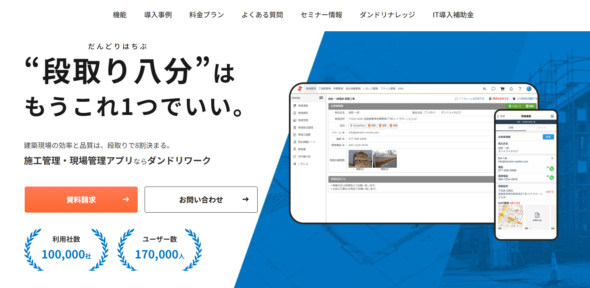The image size is (590, 288).
Task: Toggle Eメール eye icon on phone
Action: (552, 158)
